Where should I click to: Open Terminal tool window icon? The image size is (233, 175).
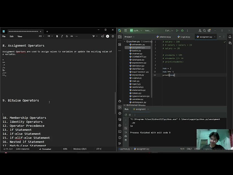tap(120, 132)
